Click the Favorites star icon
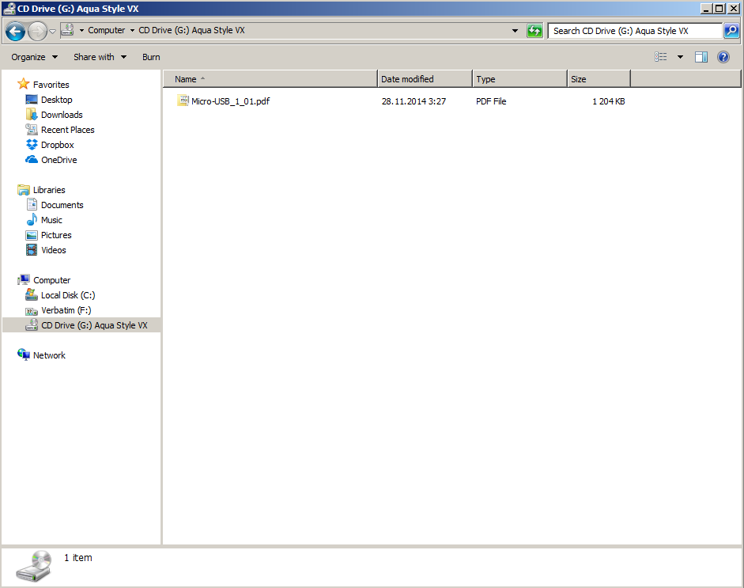The image size is (744, 588). click(23, 84)
